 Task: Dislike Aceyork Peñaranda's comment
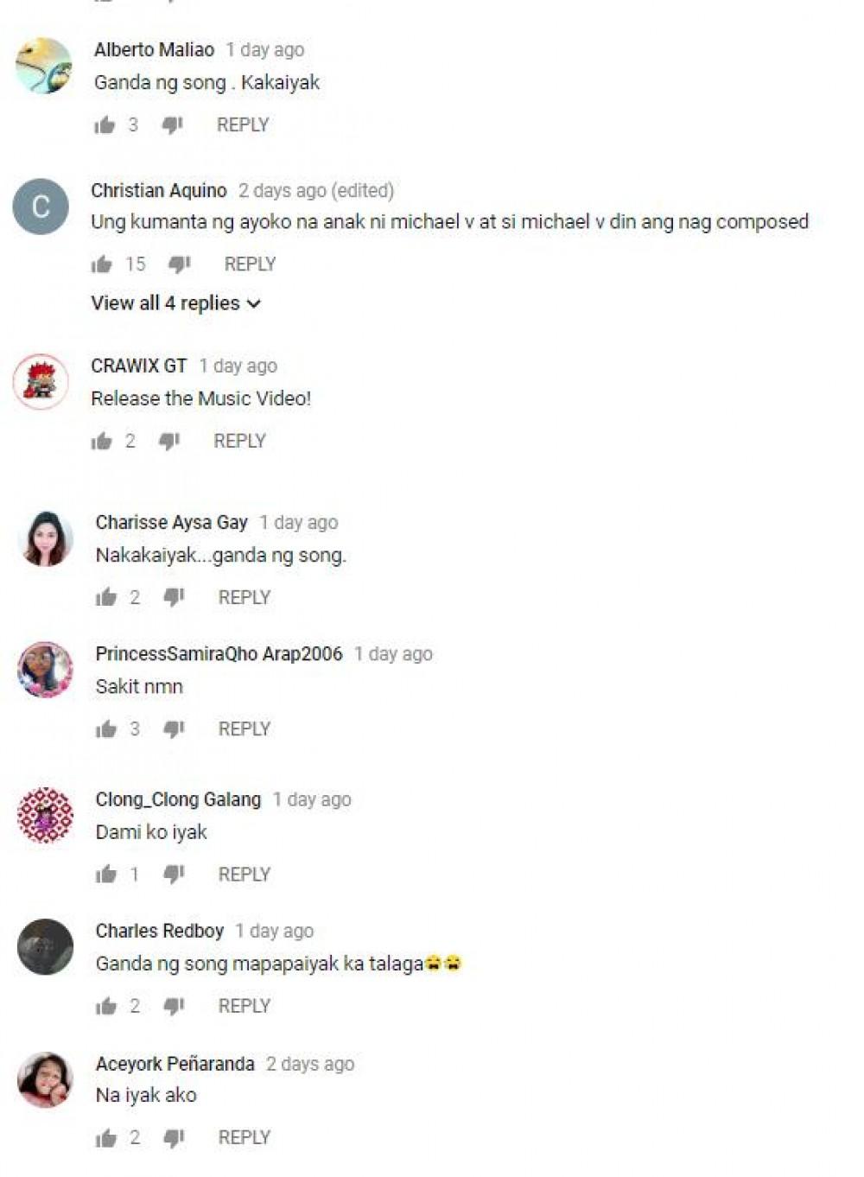point(174,1138)
